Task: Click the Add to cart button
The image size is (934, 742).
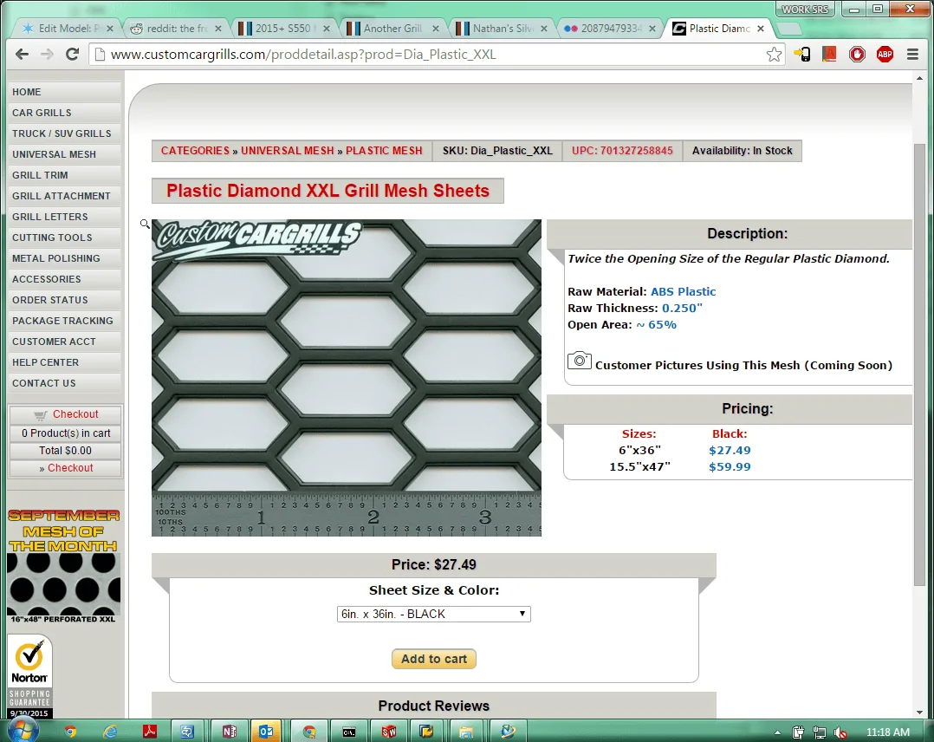Action: click(x=433, y=659)
